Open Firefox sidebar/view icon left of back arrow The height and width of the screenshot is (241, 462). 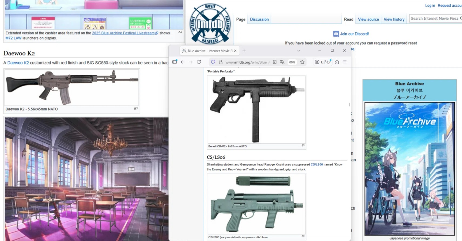pos(175,62)
